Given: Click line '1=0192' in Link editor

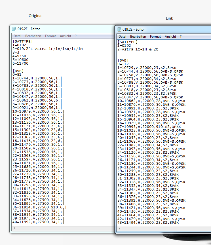Looking at the screenshot, I should [x=124, y=46].
